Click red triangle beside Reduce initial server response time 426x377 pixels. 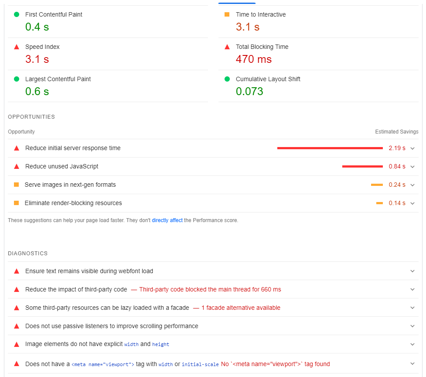pos(17,148)
